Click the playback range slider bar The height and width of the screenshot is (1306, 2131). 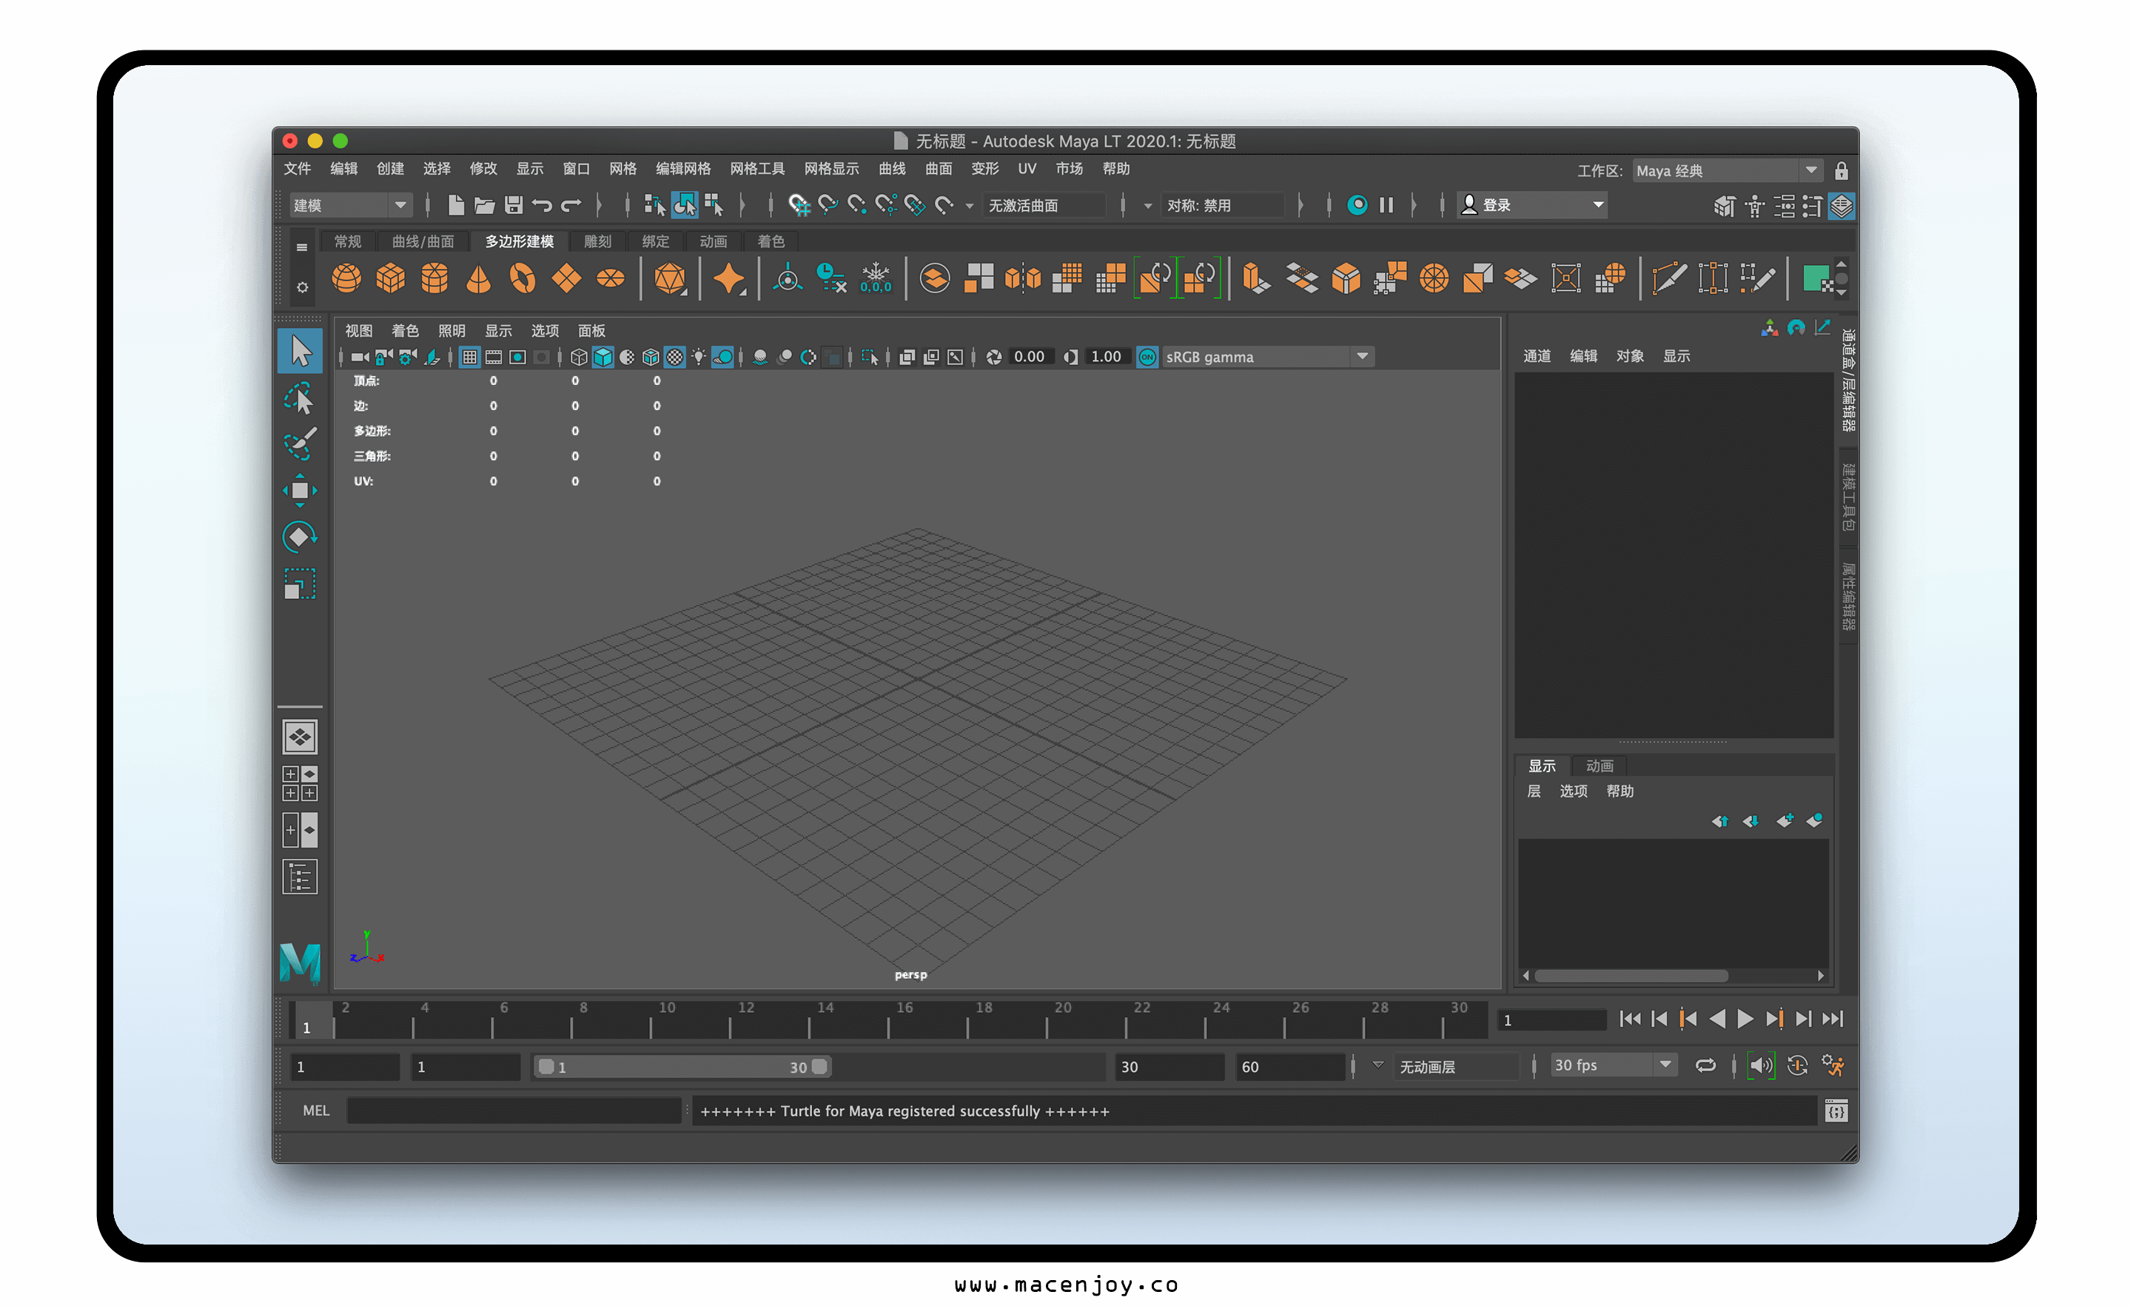(682, 1066)
